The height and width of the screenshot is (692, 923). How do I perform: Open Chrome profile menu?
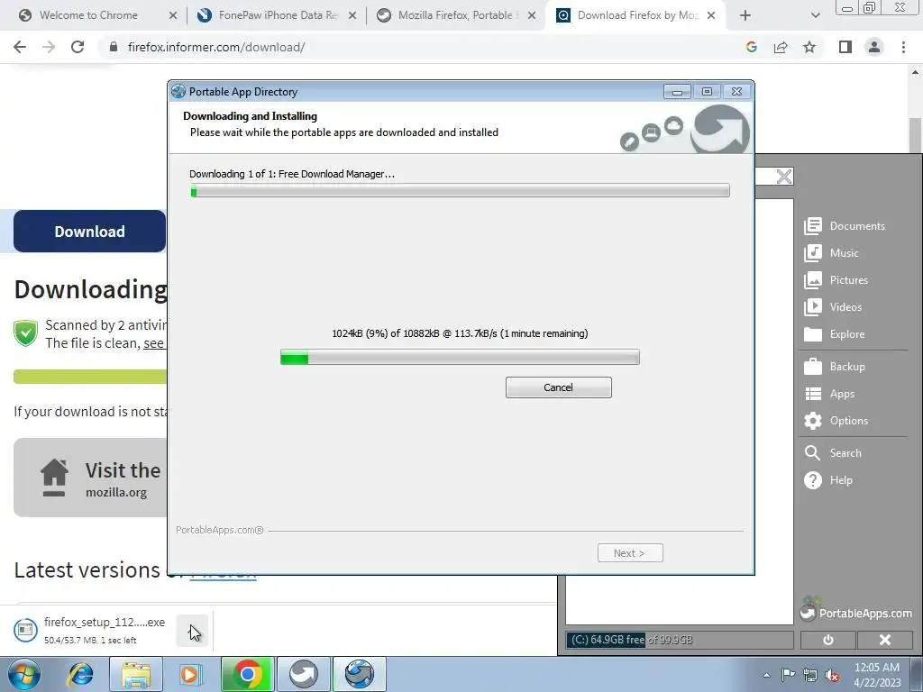tap(874, 47)
